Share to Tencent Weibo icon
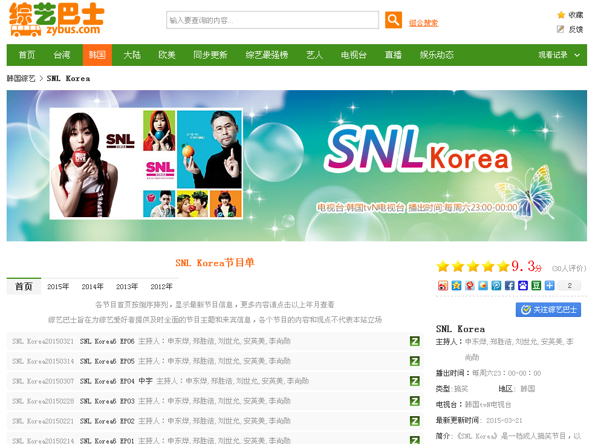 483,286
